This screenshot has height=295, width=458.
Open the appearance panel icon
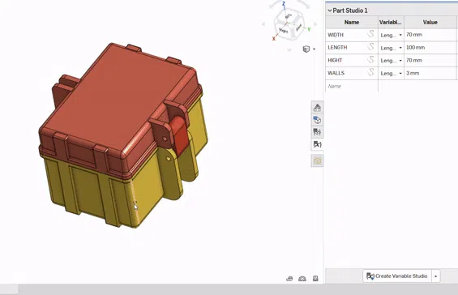click(317, 120)
